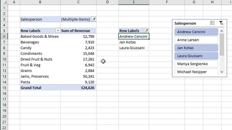This screenshot has width=232, height=130.
Task: Select column E header
Action: 134,2
